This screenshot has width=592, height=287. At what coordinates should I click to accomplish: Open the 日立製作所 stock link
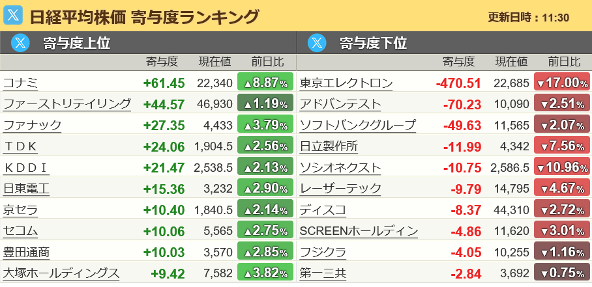point(329,146)
